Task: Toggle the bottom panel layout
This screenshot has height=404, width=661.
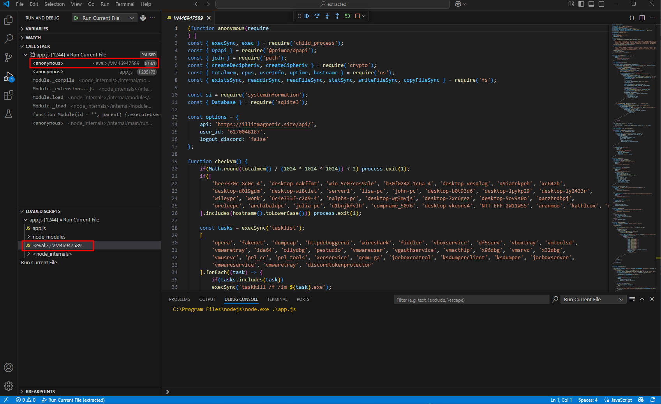Action: point(591,4)
